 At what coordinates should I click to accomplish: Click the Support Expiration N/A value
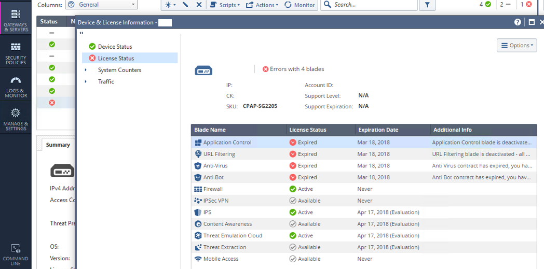[x=363, y=106]
